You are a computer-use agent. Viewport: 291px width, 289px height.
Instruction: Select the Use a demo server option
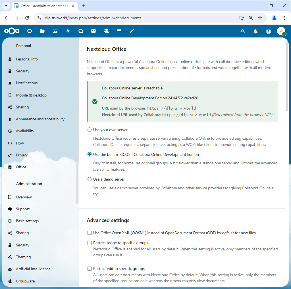90,179
